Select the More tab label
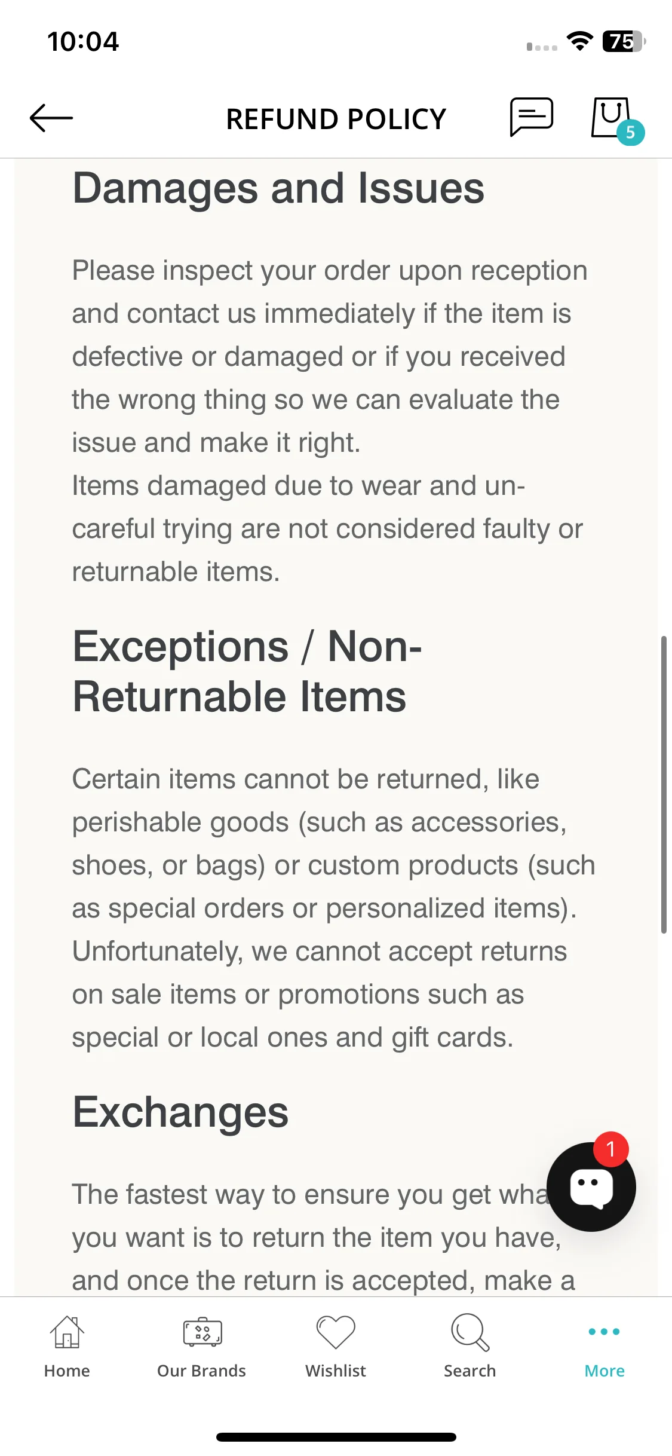This screenshot has height=1456, width=672. pos(605,1371)
